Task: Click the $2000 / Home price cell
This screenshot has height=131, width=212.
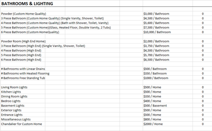Action: [168, 124]
